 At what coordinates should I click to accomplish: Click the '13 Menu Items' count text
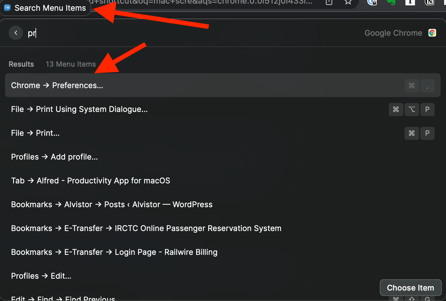(x=71, y=64)
